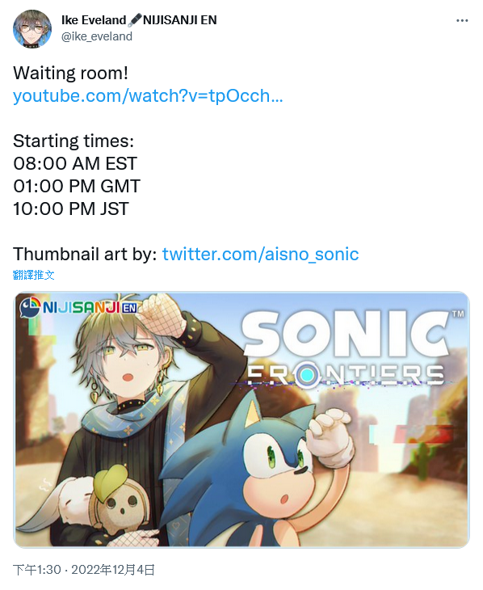The width and height of the screenshot is (483, 590).
Task: Click the 08:00 AM EST line
Action: point(75,164)
